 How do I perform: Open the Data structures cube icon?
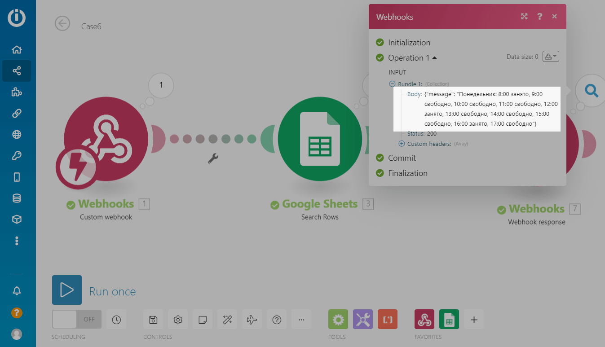tap(17, 219)
